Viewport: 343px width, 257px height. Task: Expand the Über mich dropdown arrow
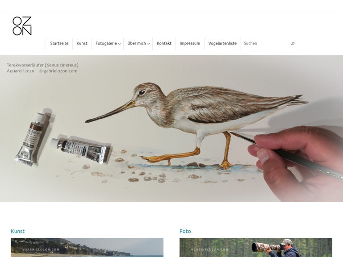pyautogui.click(x=149, y=44)
